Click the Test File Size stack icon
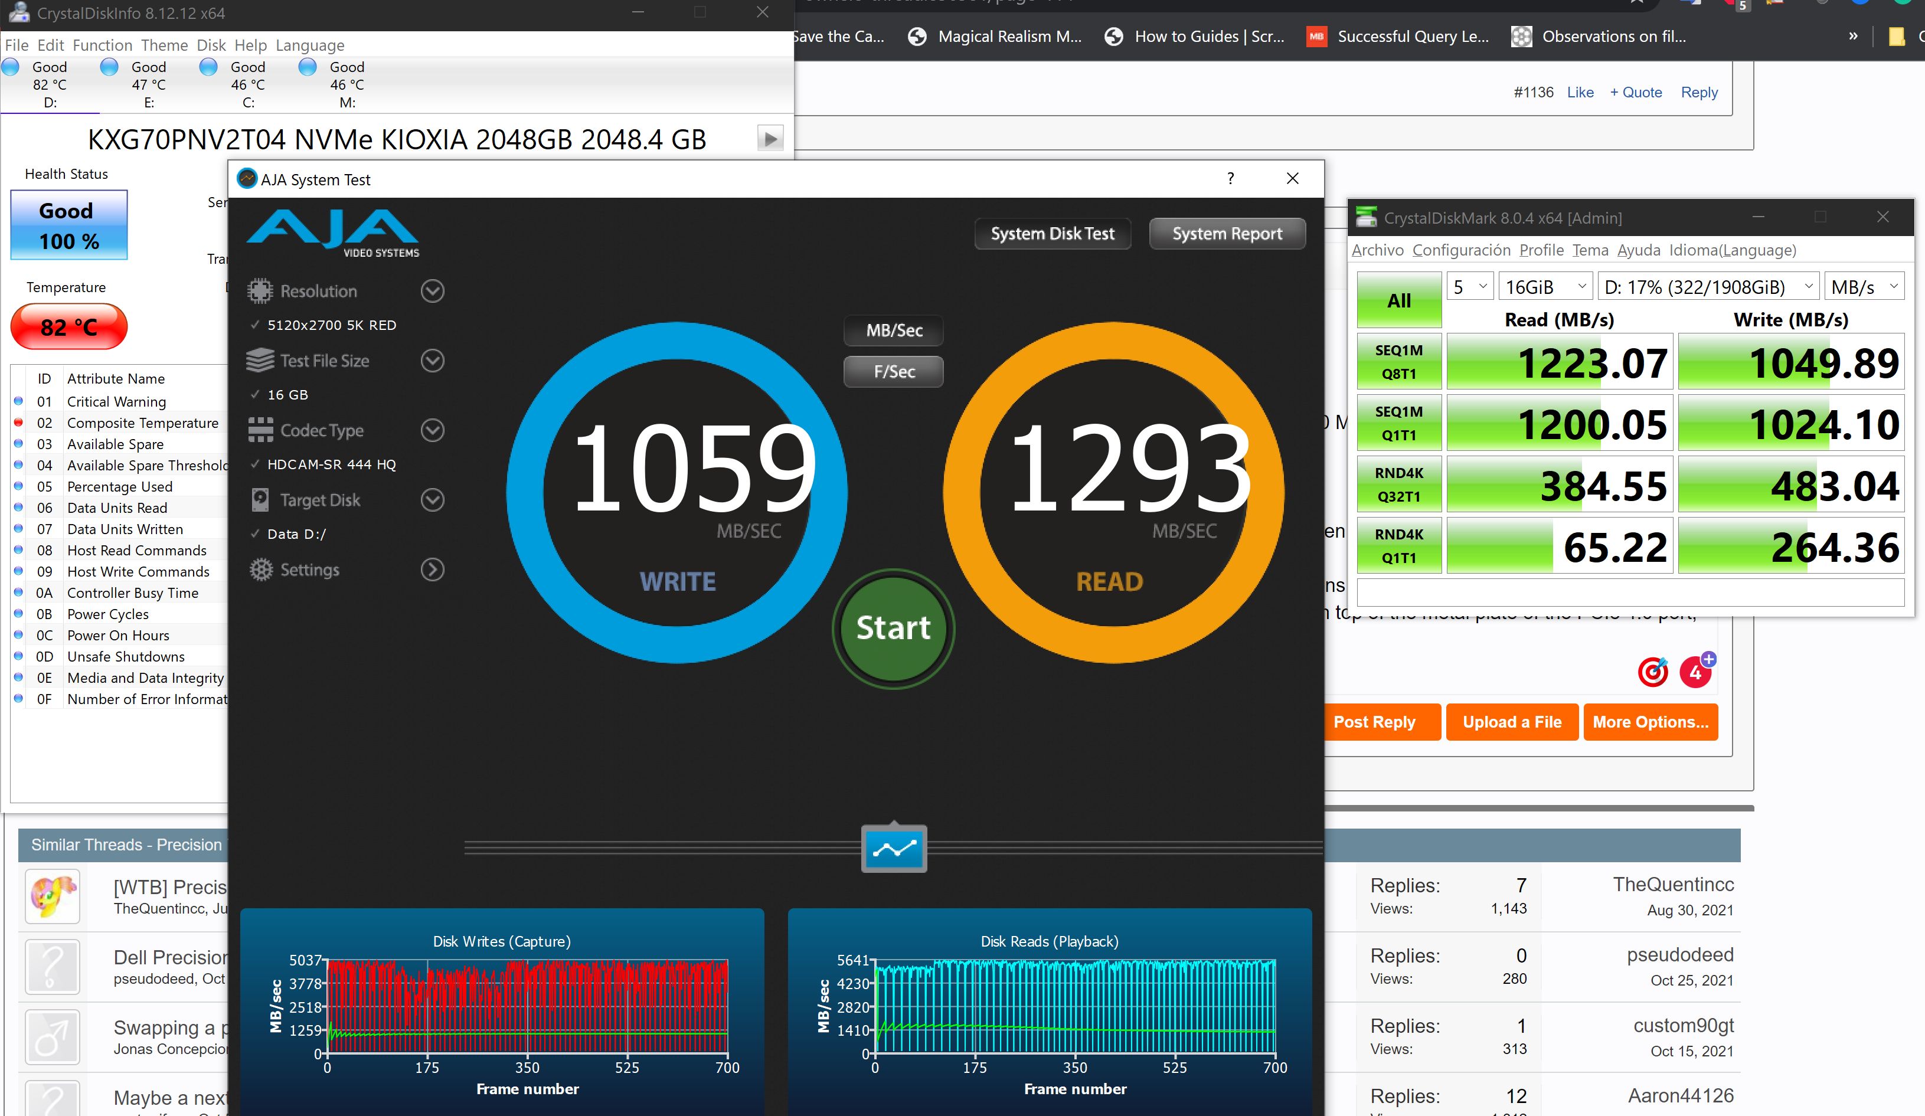The height and width of the screenshot is (1116, 1925). click(260, 361)
